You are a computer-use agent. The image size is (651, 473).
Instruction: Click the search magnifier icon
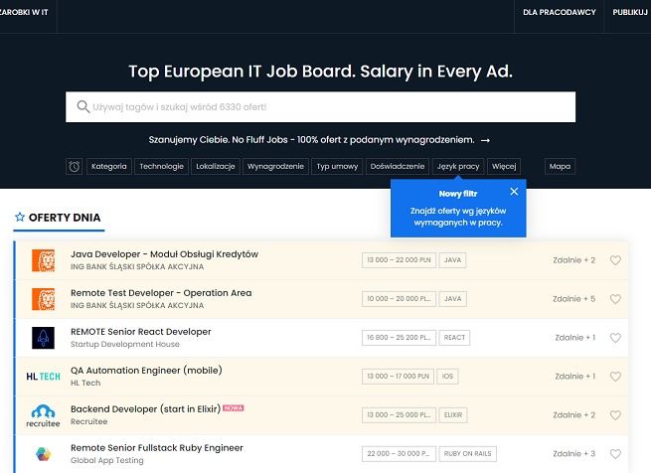pyautogui.click(x=83, y=106)
